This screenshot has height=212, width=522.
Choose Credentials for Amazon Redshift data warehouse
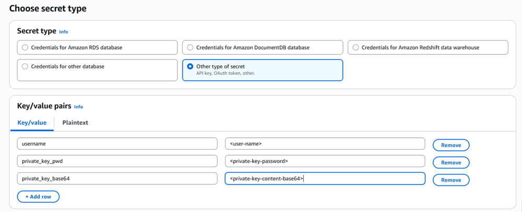[428, 48]
